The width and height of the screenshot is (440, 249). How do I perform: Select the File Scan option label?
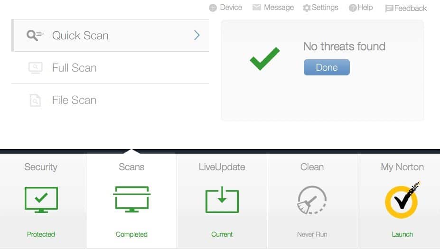coord(75,100)
